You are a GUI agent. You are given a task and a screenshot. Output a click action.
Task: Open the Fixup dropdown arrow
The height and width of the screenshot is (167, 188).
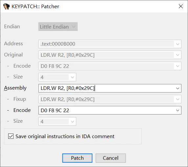[x=177, y=99]
